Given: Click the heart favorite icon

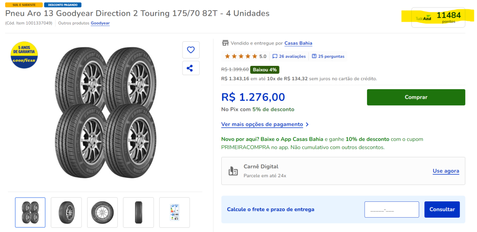Looking at the screenshot, I should (x=191, y=50).
